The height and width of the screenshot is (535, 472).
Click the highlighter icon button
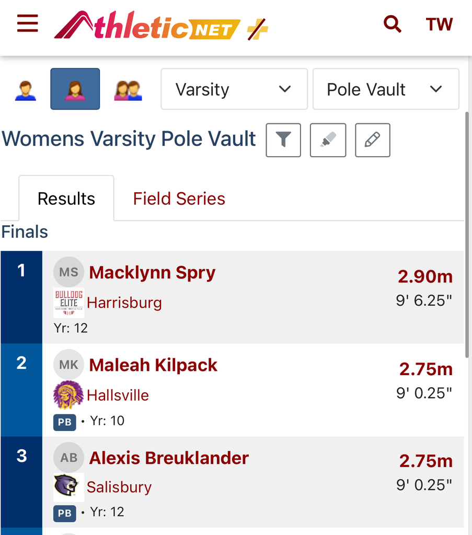(328, 140)
